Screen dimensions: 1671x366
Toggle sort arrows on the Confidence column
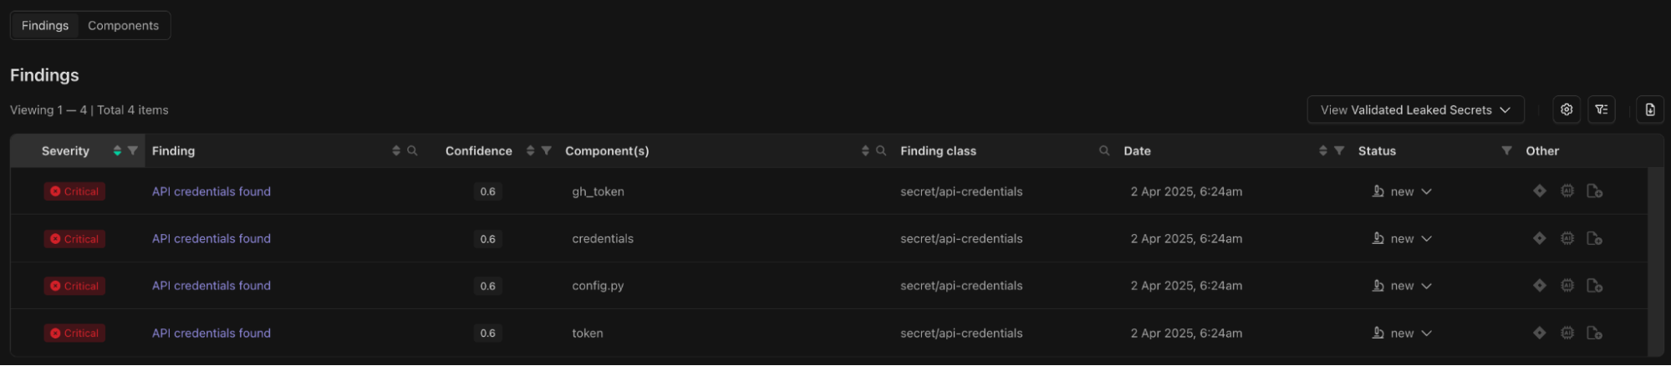click(x=530, y=151)
